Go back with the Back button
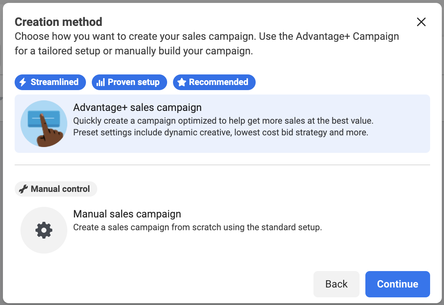This screenshot has width=444, height=305. pos(336,284)
